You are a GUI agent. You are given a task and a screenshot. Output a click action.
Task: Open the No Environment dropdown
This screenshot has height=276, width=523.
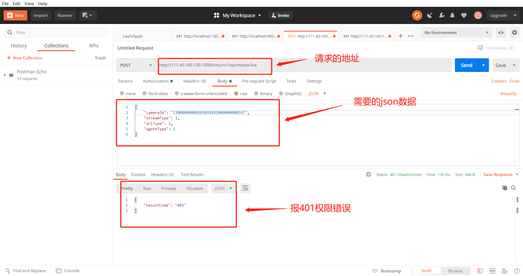(457, 33)
